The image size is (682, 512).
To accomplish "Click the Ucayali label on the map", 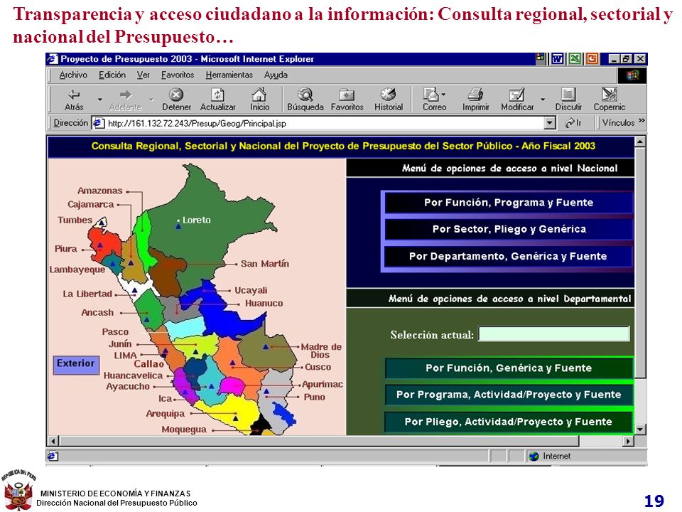I will tap(251, 290).
